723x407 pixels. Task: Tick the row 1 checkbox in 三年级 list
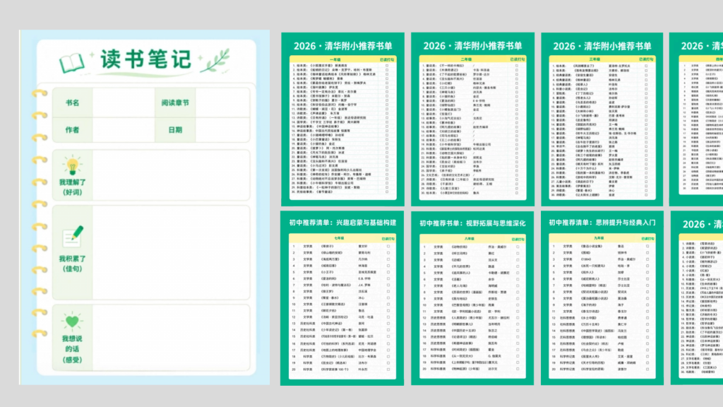coord(646,66)
